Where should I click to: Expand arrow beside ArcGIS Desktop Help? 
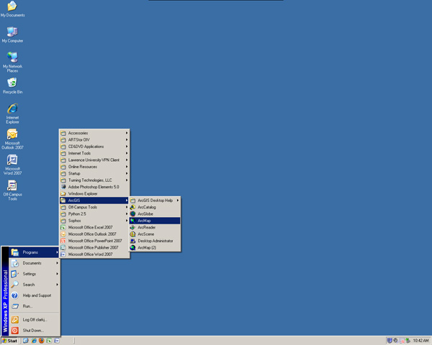(178, 201)
